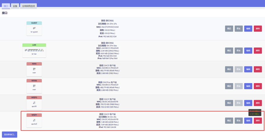This screenshot has height=138, width=265.
Task: Click the GUEST interface name label
Action: (x=34, y=23)
